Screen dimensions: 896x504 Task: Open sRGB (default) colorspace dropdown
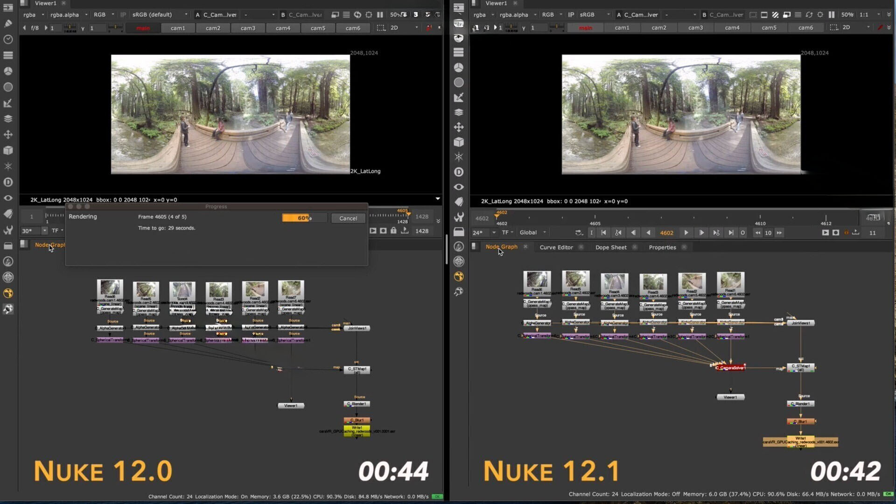click(x=160, y=15)
